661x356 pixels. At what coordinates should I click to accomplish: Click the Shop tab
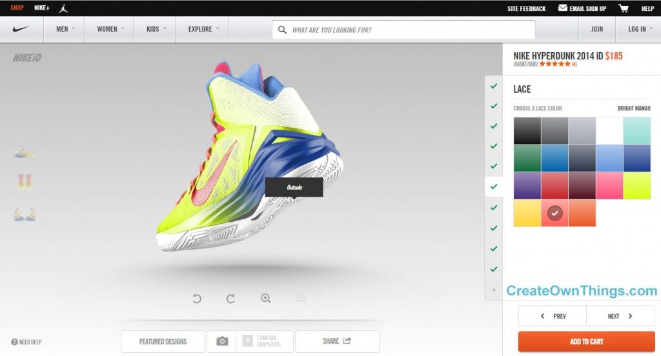[17, 8]
